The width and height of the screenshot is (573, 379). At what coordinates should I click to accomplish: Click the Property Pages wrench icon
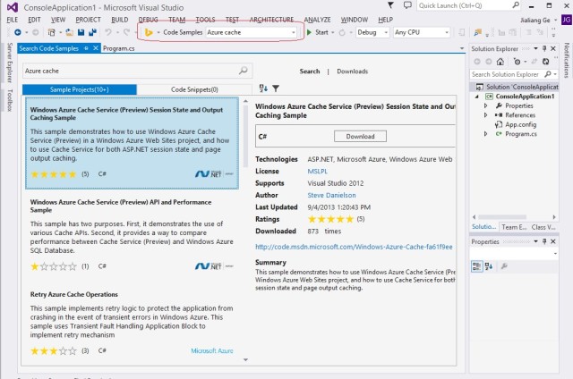pyautogui.click(x=504, y=266)
